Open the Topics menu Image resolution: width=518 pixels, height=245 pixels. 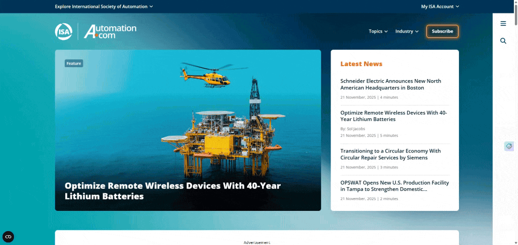click(378, 32)
